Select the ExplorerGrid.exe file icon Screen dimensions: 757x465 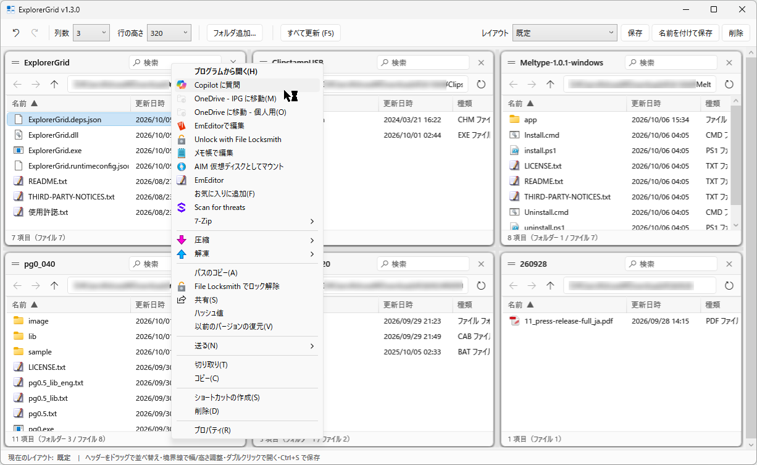[19, 150]
